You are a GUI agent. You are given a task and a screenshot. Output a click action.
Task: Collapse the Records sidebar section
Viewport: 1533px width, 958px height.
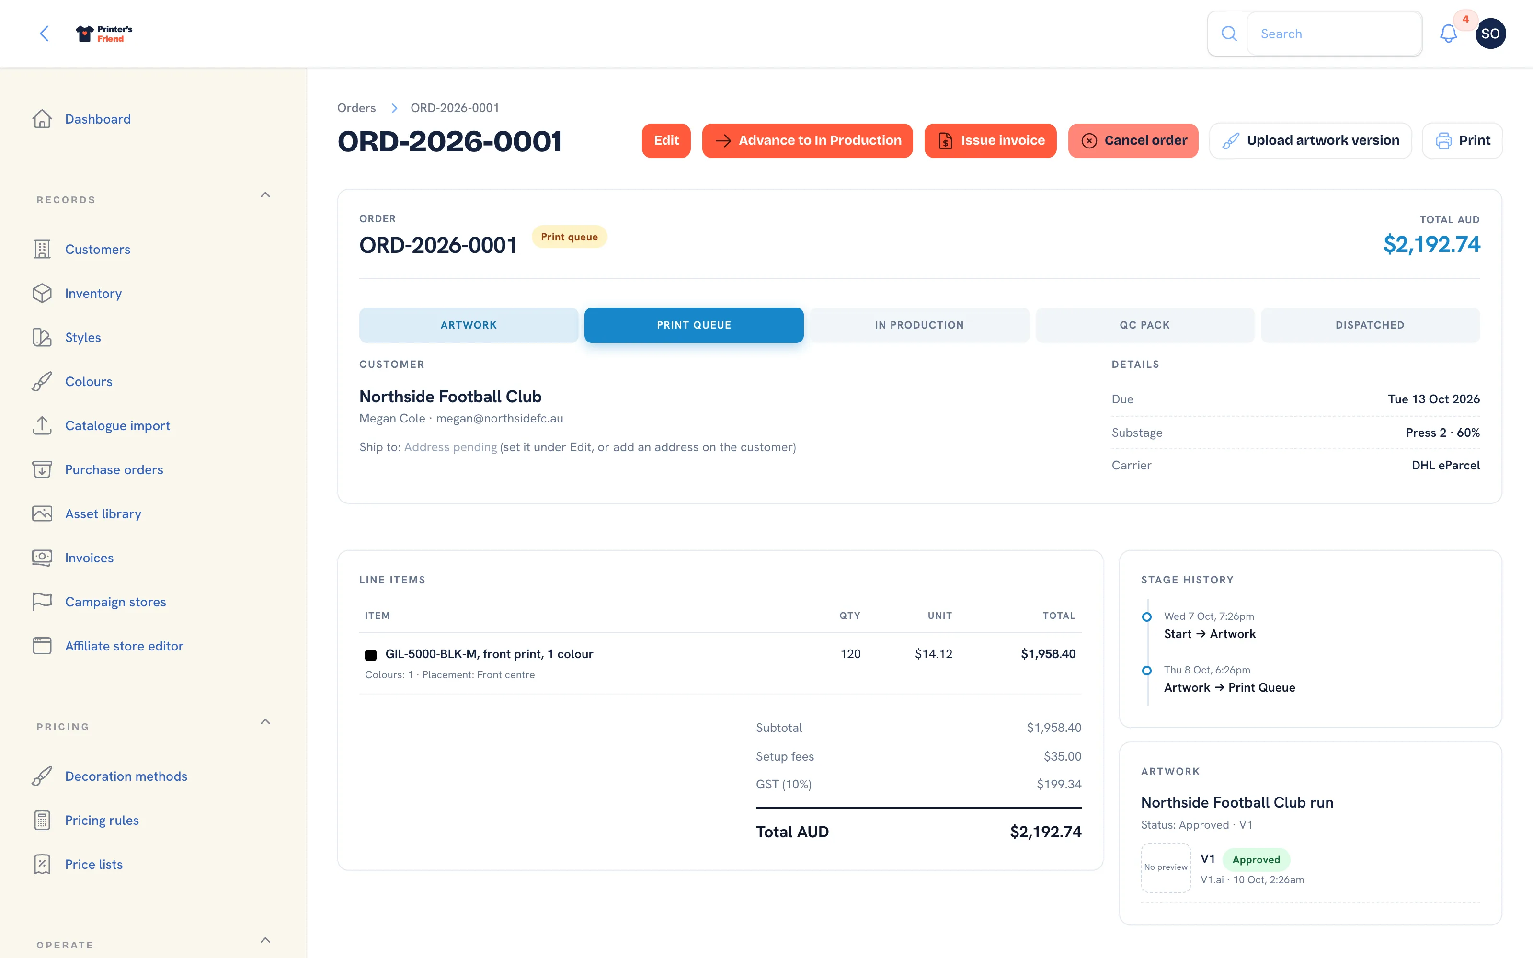[x=265, y=195]
